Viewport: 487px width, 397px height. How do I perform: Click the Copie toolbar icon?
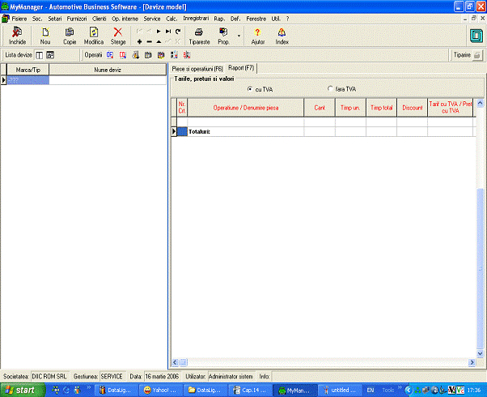click(x=70, y=35)
